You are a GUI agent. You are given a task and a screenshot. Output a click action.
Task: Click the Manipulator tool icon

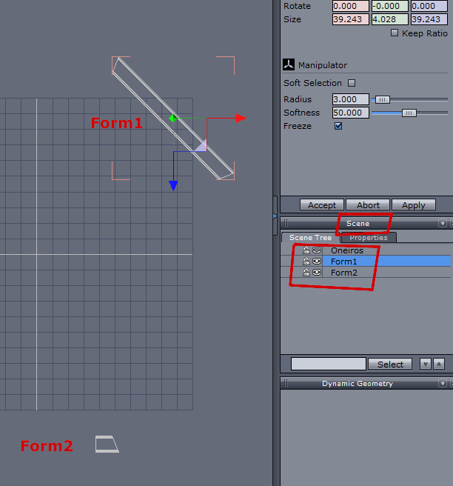click(x=289, y=64)
